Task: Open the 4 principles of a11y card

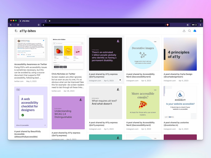Action: point(180,54)
